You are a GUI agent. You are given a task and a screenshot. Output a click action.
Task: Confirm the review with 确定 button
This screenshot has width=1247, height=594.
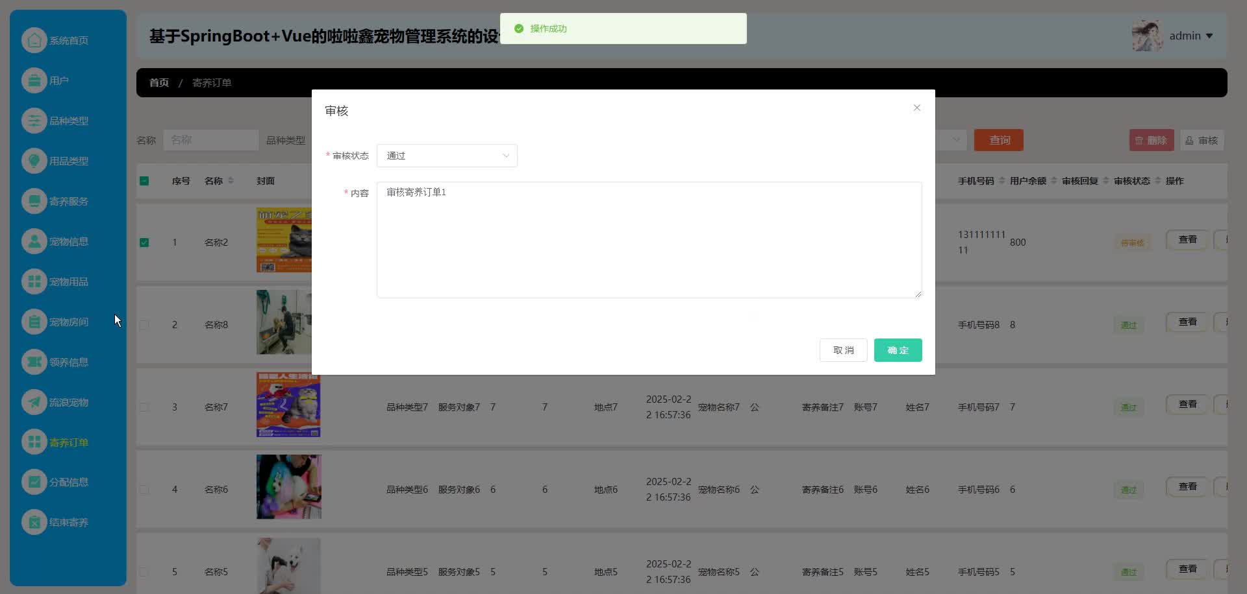coord(898,350)
